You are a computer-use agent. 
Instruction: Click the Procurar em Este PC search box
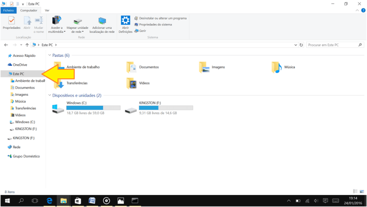332,45
